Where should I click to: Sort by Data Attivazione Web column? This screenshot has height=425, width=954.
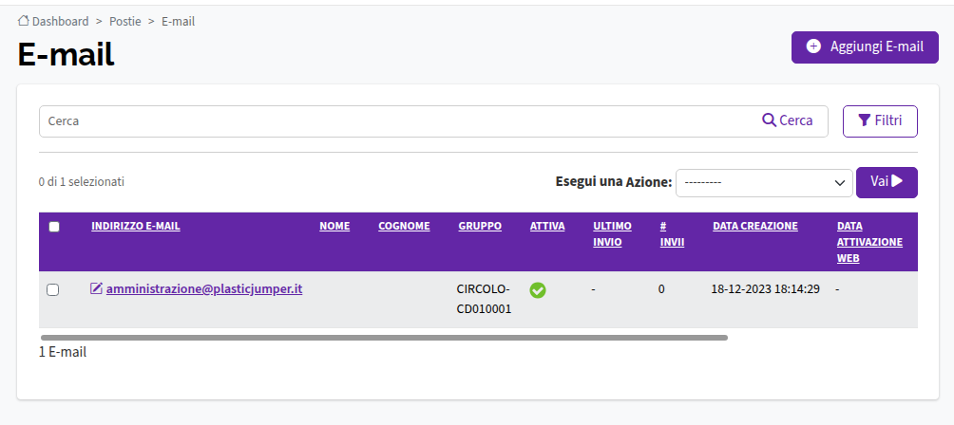pos(869,242)
